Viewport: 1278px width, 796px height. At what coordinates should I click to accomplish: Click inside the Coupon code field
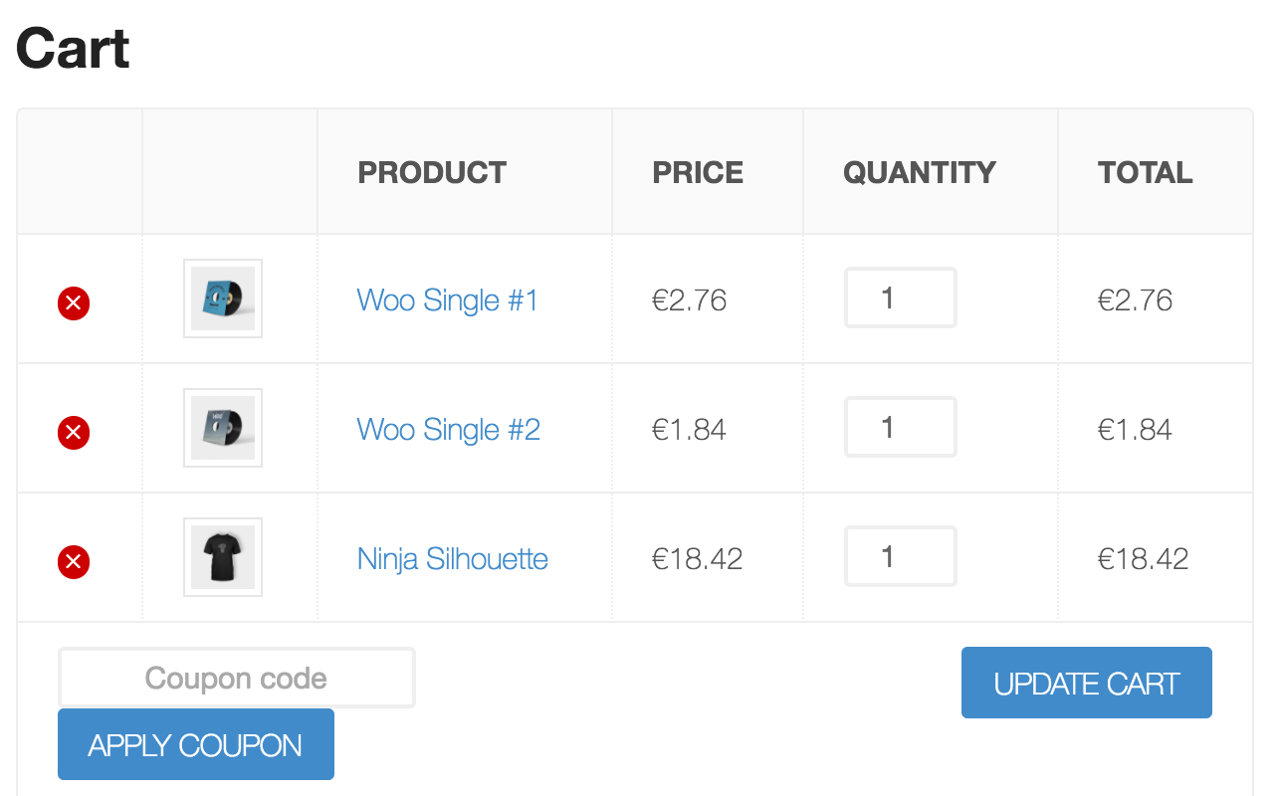[236, 678]
